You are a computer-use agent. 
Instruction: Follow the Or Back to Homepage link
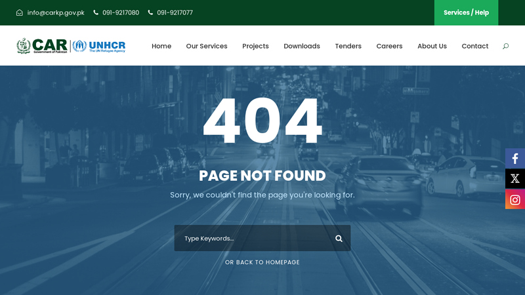click(x=262, y=262)
